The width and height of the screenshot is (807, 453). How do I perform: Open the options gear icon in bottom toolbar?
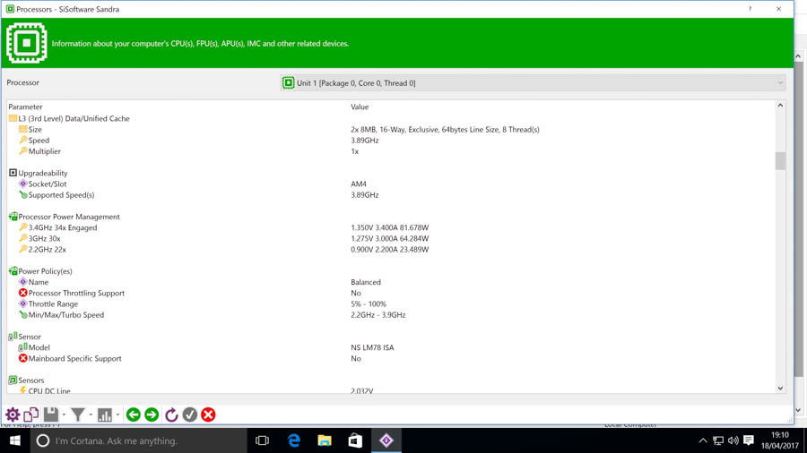point(13,415)
